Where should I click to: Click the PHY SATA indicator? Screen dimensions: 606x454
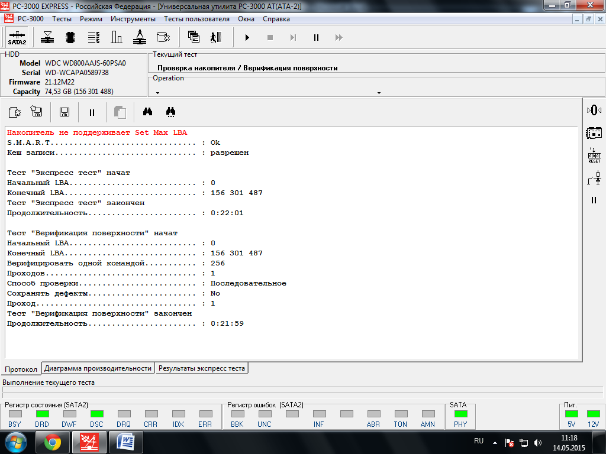click(x=460, y=414)
